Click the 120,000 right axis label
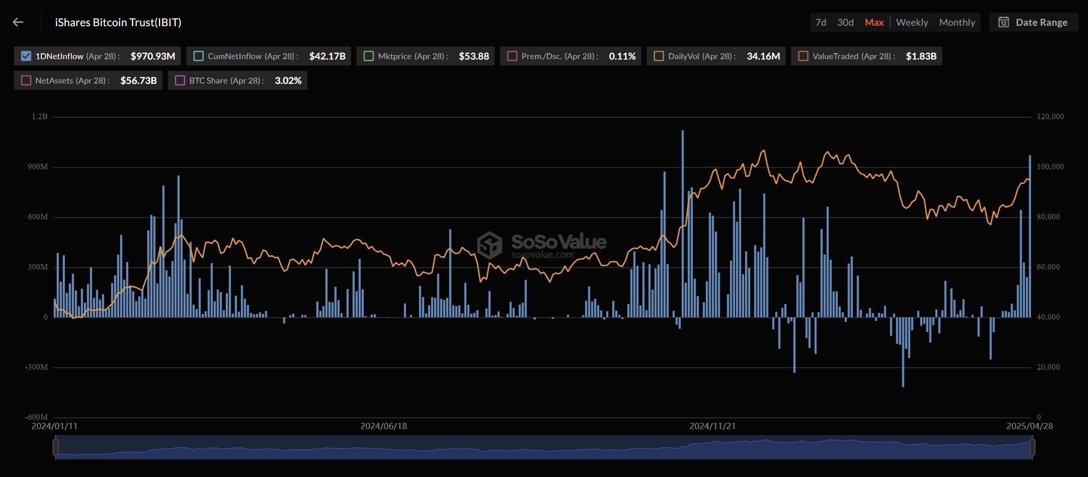This screenshot has width=1088, height=477. (x=1051, y=116)
